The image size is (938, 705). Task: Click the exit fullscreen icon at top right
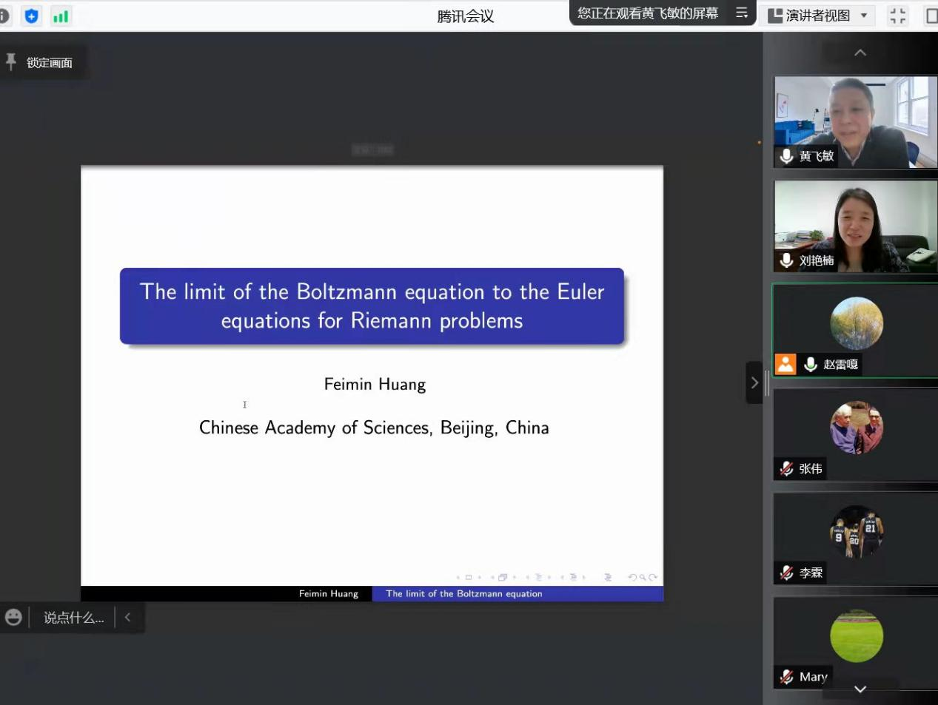click(897, 15)
